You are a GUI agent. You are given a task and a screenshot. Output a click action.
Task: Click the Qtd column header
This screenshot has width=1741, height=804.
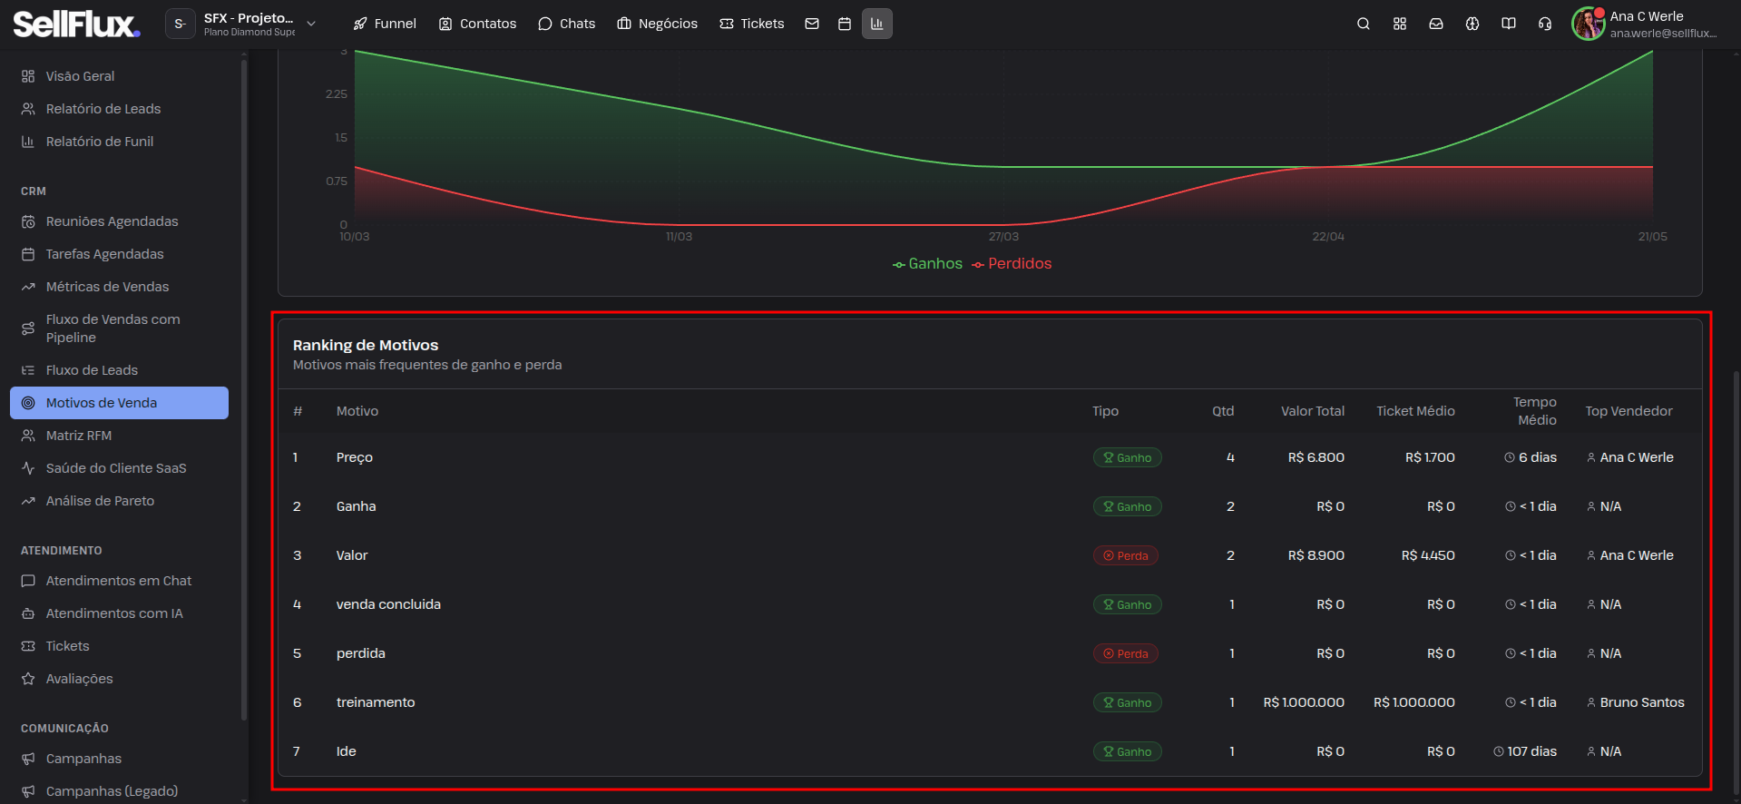click(1223, 411)
